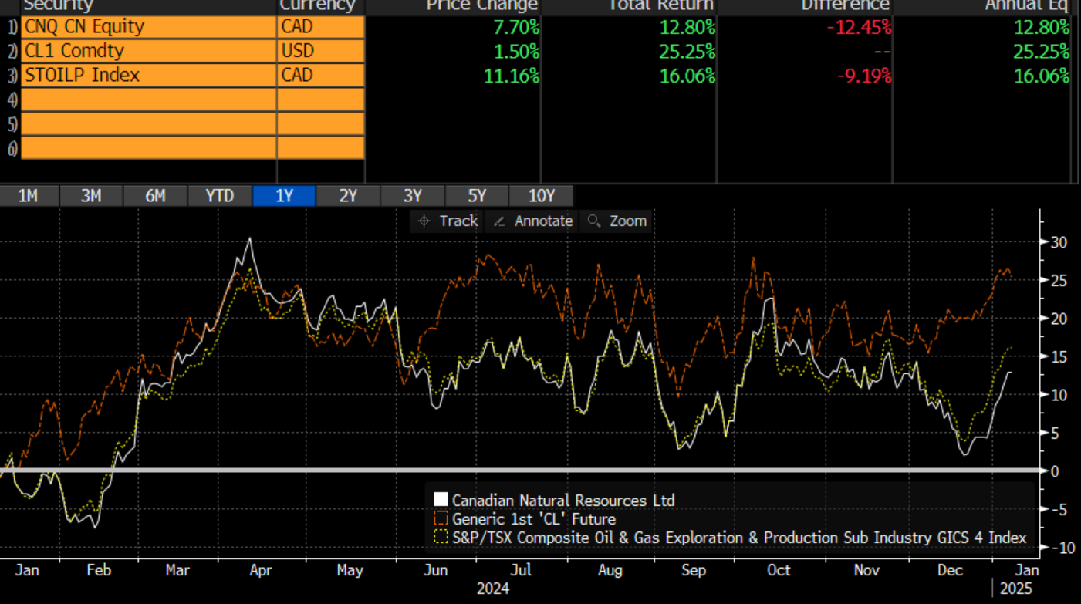This screenshot has width=1081, height=604.
Task: Choose the 5Y time range tab
Action: (x=476, y=196)
